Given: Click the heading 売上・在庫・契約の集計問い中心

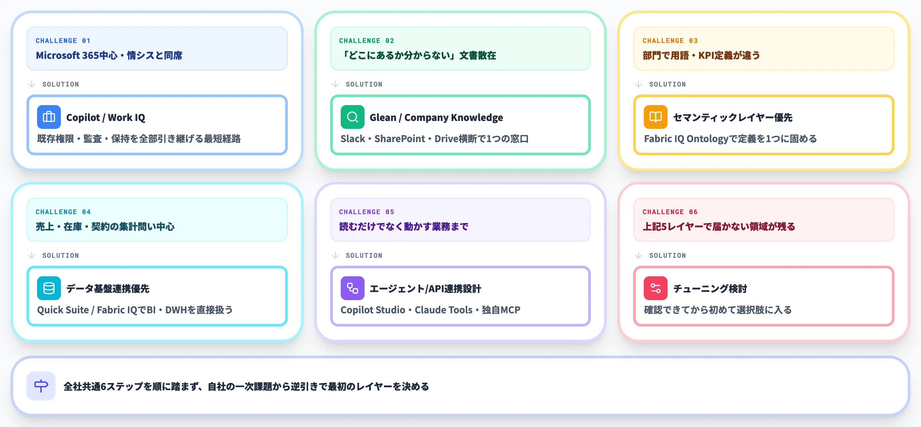Looking at the screenshot, I should (105, 226).
